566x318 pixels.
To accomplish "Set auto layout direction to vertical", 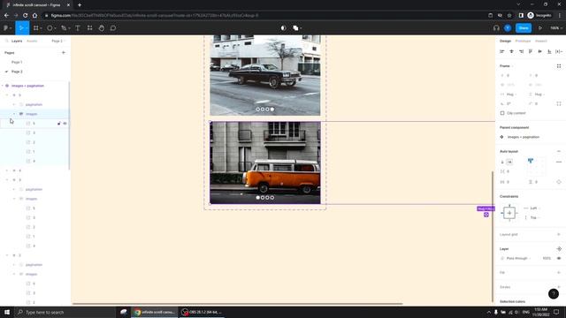I will point(502,163).
